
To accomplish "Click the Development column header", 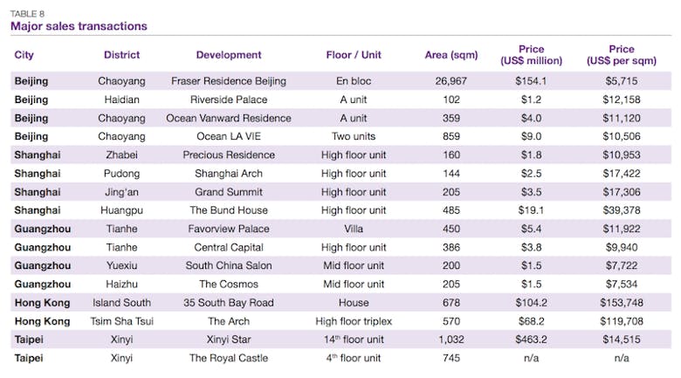I will (229, 55).
